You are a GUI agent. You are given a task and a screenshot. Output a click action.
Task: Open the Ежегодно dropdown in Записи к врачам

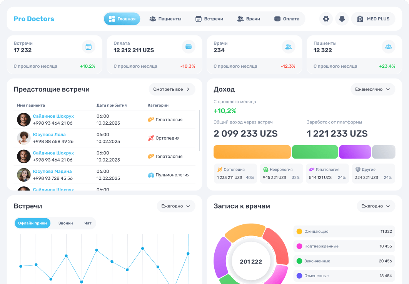point(376,206)
